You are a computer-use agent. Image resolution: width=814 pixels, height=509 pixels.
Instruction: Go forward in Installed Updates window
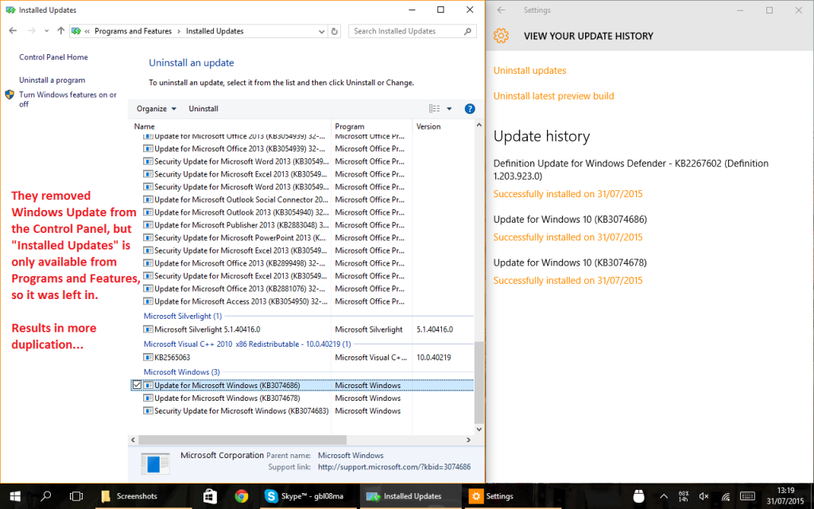point(32,31)
